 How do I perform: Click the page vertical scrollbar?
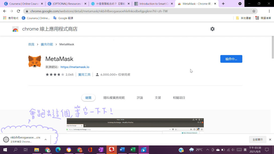coord(273,47)
